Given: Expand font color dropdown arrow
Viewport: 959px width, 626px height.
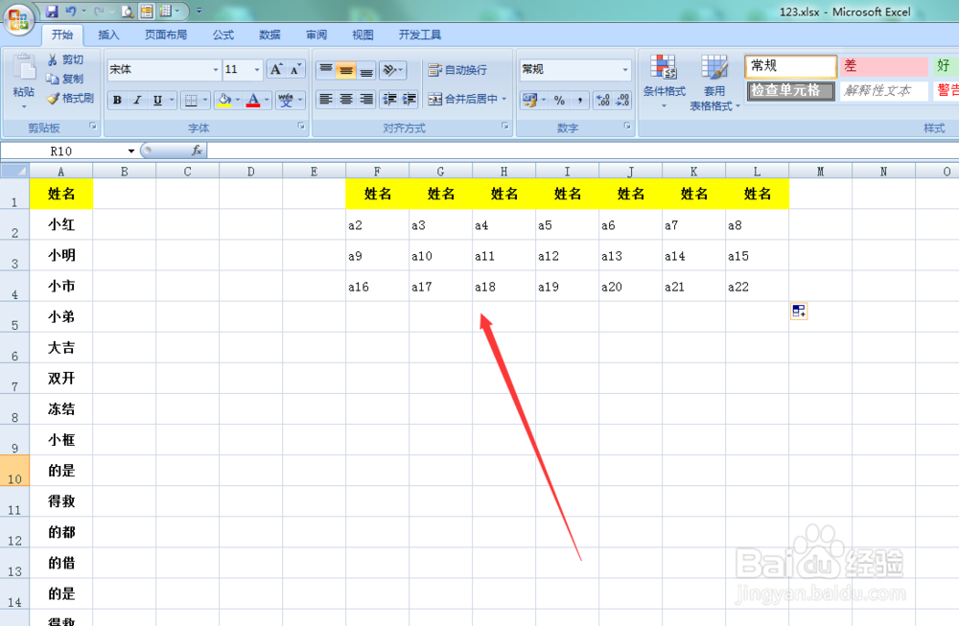Looking at the screenshot, I should tap(267, 100).
